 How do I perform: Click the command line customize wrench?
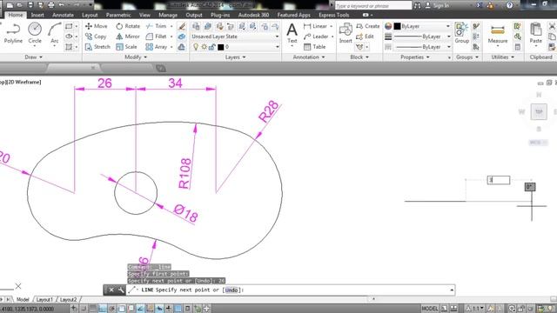[121, 290]
